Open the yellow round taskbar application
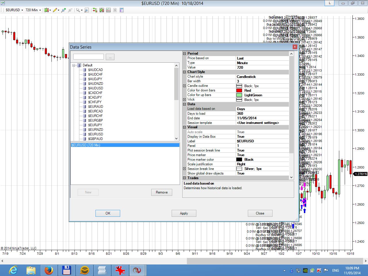The height and width of the screenshot is (276, 368). [x=85, y=270]
